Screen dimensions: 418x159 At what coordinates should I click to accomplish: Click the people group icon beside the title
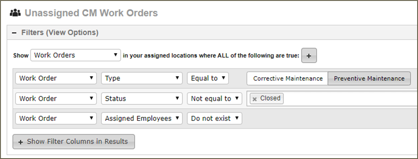[15, 13]
